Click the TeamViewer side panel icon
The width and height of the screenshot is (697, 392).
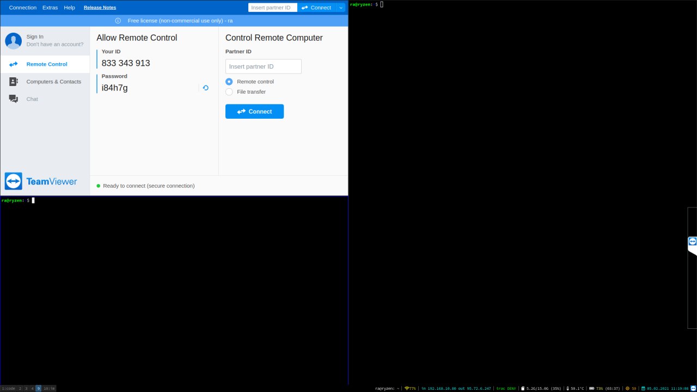(692, 241)
